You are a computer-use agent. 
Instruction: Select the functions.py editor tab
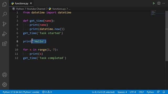(22, 3)
